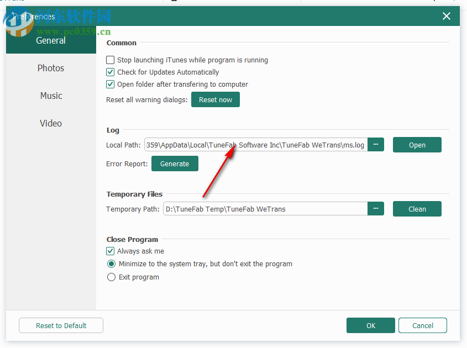Toggle Open folder after transfering to computer
The image size is (467, 348).
(110, 85)
